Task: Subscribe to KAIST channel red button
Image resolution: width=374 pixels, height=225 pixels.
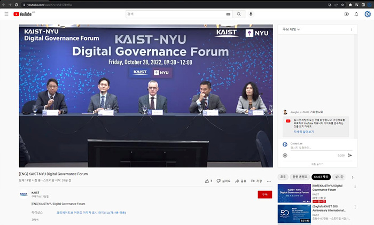Action: [265, 195]
